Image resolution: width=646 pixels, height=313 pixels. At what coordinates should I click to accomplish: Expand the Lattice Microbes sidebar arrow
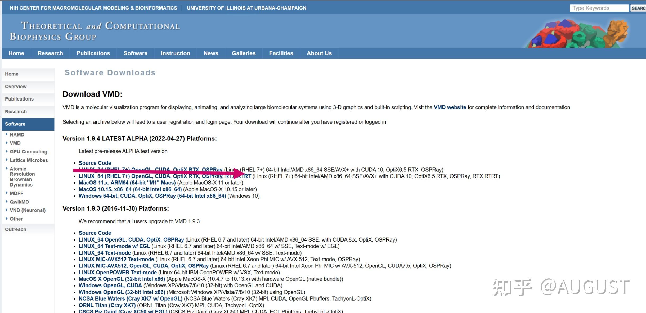coord(7,160)
